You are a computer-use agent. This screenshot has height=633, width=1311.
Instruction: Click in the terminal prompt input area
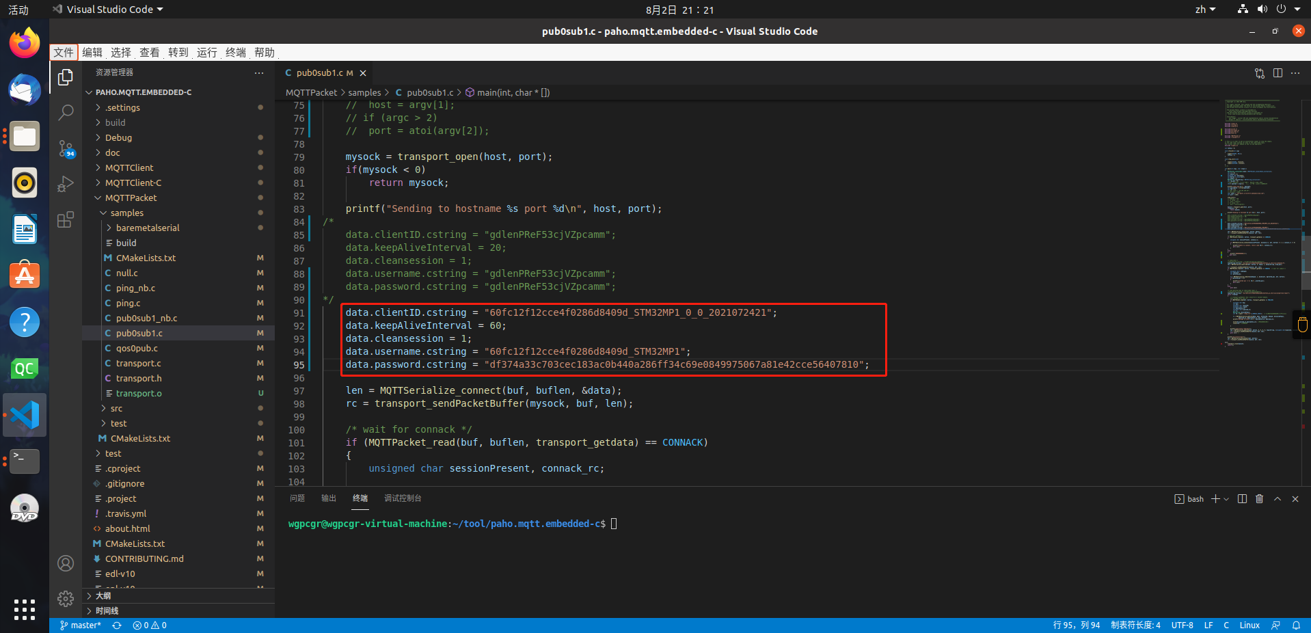point(614,524)
